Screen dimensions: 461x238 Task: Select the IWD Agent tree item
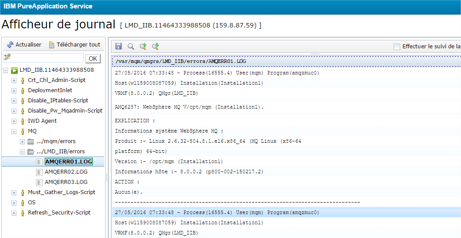pos(42,121)
